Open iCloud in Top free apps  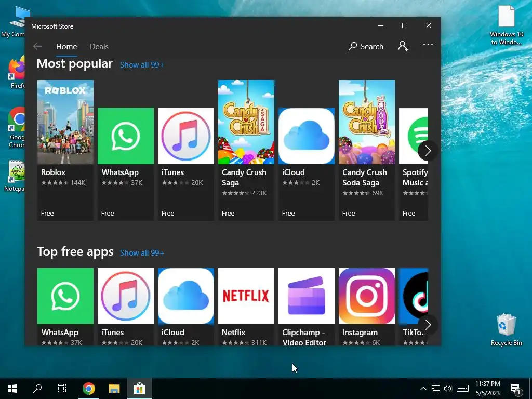pyautogui.click(x=186, y=307)
